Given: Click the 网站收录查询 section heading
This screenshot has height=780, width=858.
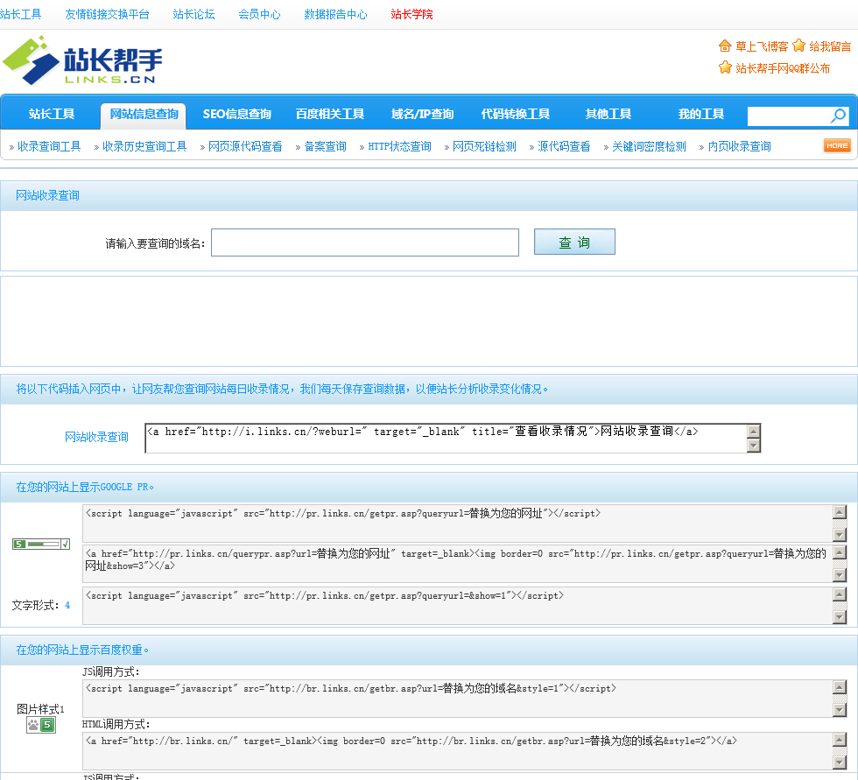Looking at the screenshot, I should coord(47,195).
